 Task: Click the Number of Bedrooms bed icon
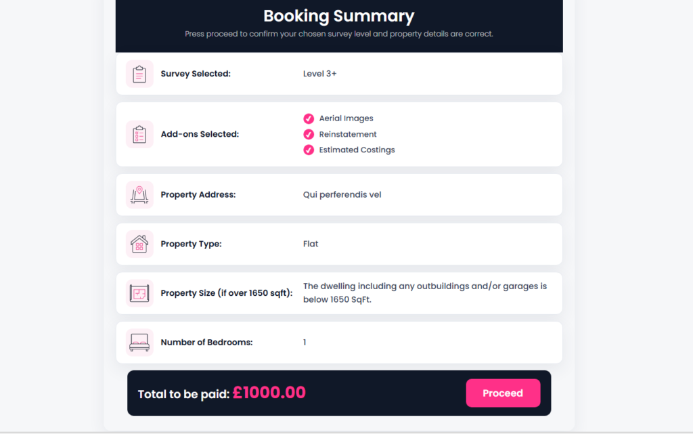(139, 343)
